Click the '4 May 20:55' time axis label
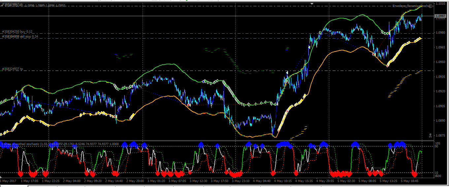The width and height of the screenshot is (449, 187). click(x=325, y=181)
